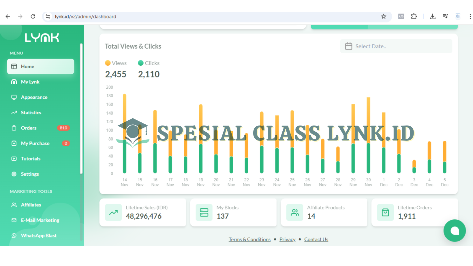Click the My Blocks stacked icon

coord(204,212)
